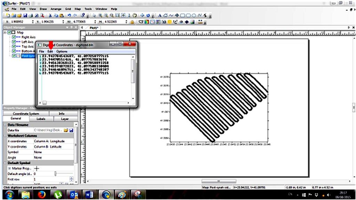356x200 pixels.
Task: Click the New Plot icon in the toolbar
Action: click(x=8, y=15)
